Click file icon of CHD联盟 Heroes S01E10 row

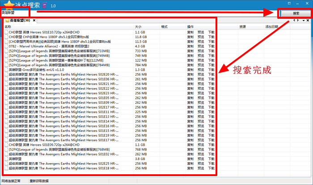coord(6,32)
